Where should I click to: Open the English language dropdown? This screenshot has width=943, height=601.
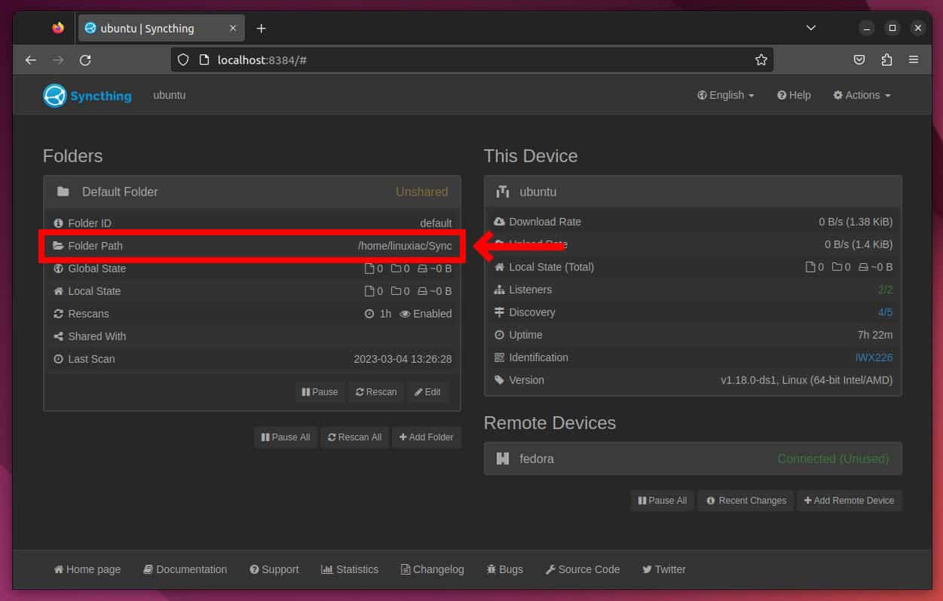click(x=724, y=95)
